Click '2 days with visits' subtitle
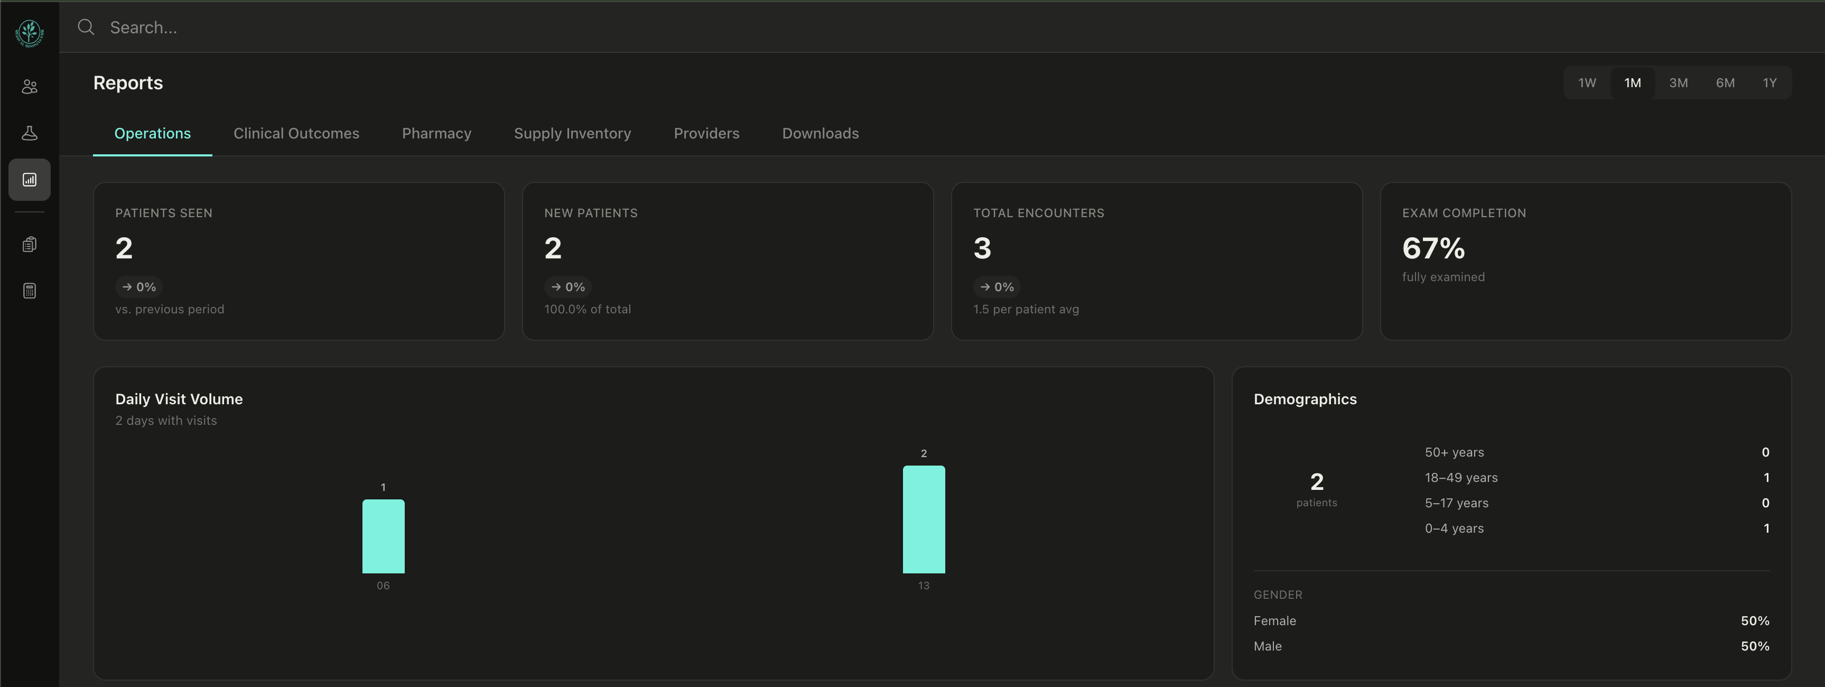 166,421
